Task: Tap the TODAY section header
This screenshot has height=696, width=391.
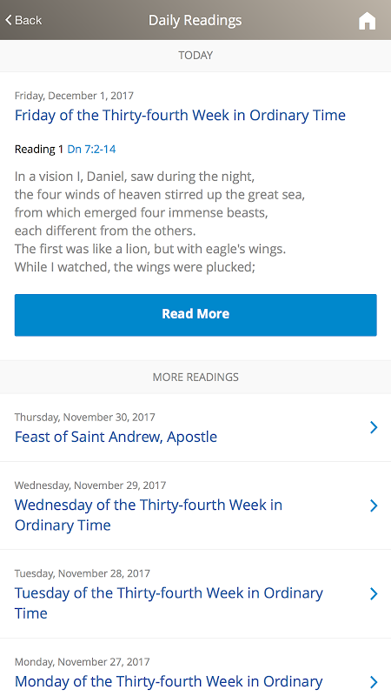Action: click(195, 56)
